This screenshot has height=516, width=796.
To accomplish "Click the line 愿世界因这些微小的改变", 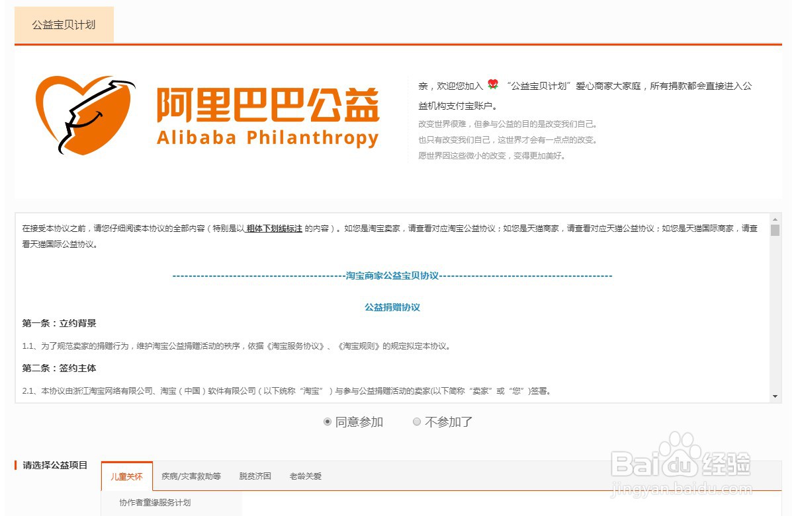I will (x=492, y=156).
